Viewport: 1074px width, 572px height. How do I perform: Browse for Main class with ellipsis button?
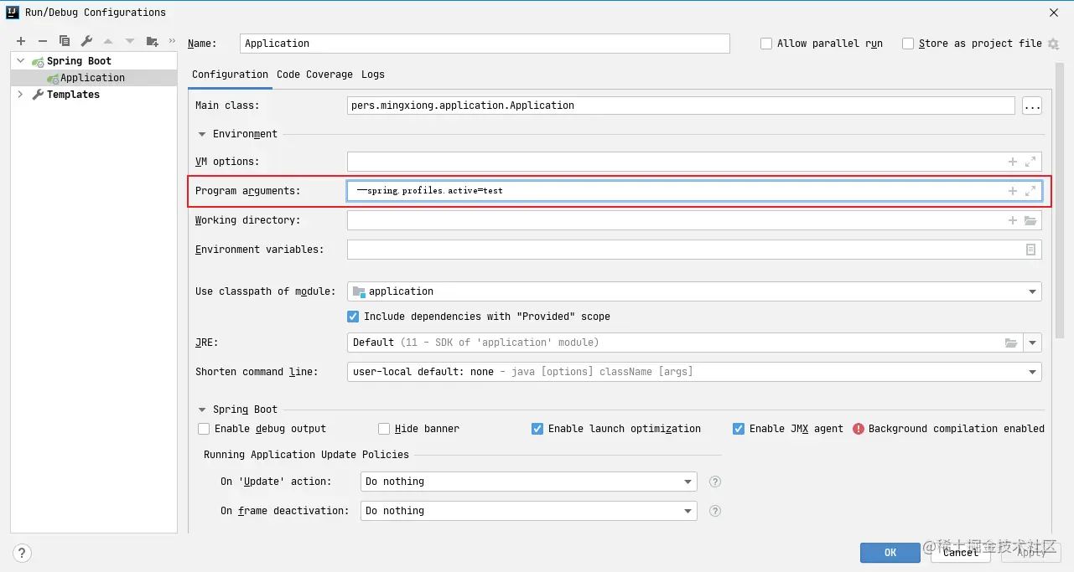[x=1031, y=106]
